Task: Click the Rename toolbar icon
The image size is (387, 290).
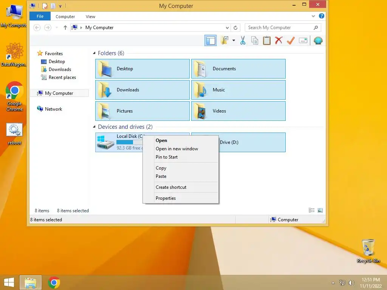Action: click(x=303, y=40)
